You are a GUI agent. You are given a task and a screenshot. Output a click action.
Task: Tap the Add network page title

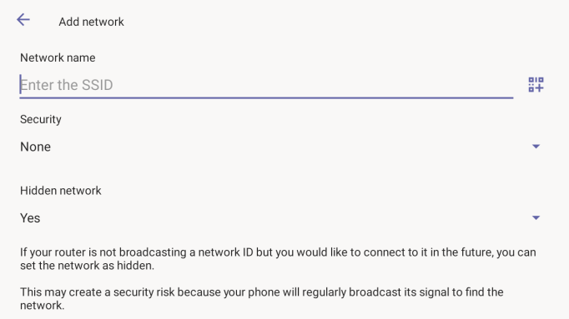click(x=92, y=22)
